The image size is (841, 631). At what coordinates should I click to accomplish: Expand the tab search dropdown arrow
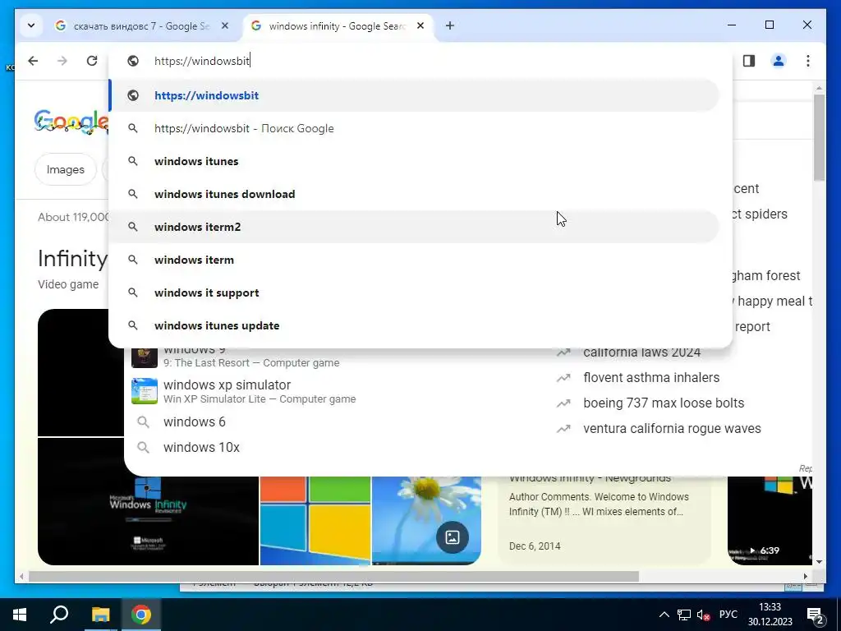point(31,25)
